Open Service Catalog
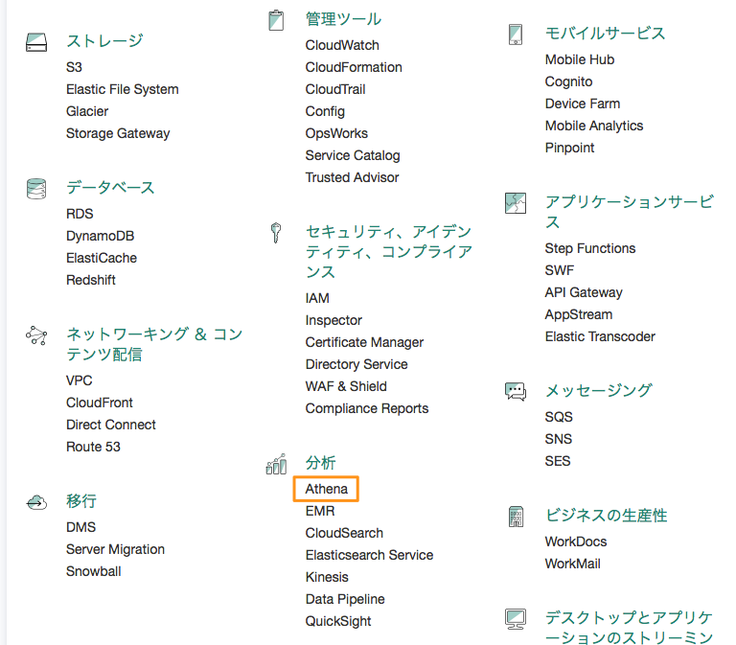Image resolution: width=736 pixels, height=645 pixels. click(x=353, y=155)
